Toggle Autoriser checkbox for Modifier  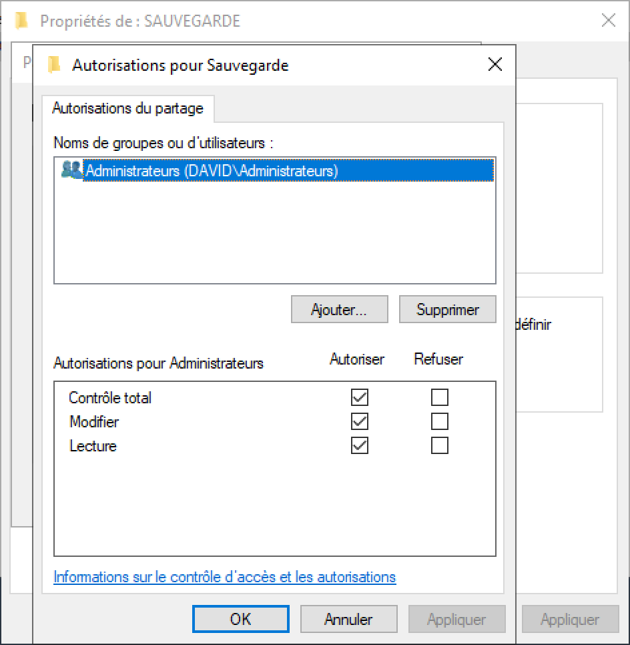coord(360,421)
